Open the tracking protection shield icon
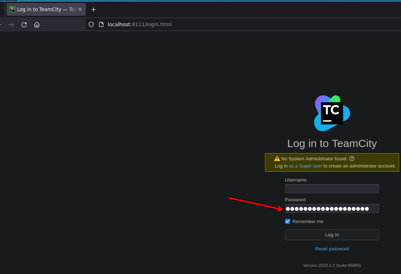 [x=91, y=24]
